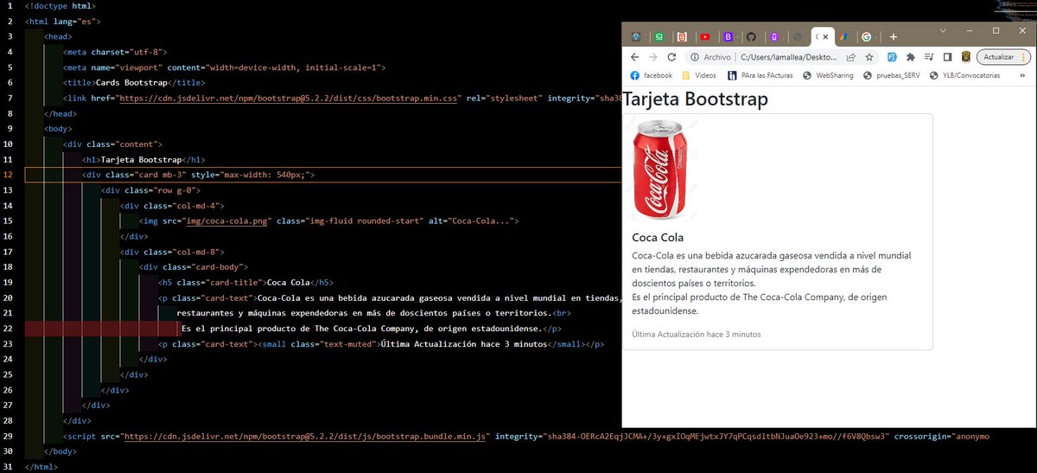Open the blue FT extension icon

891,57
